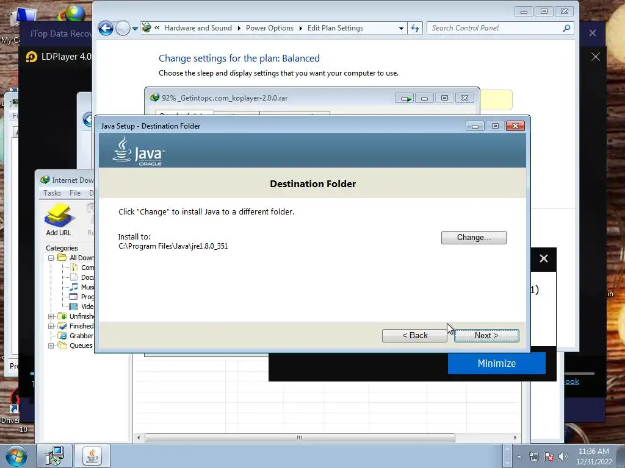The height and width of the screenshot is (468, 625).
Task: Close the LDPlayer window with its X
Action: tap(596, 57)
